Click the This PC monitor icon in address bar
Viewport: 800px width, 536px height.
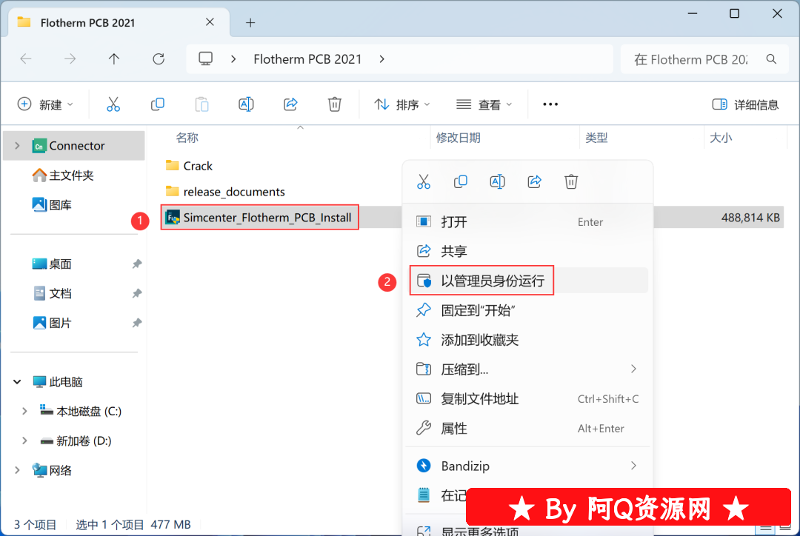click(x=206, y=59)
